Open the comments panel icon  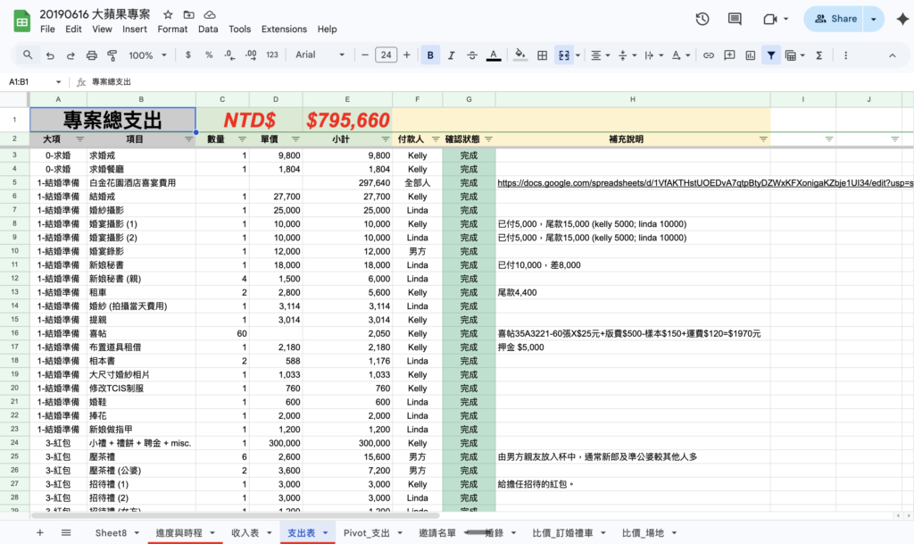(735, 19)
